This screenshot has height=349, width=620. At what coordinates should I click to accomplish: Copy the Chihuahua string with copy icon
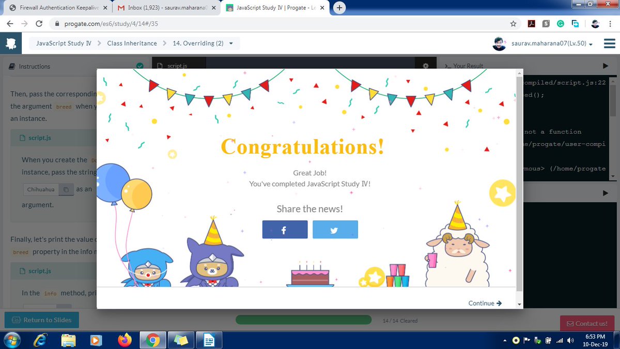(x=66, y=190)
